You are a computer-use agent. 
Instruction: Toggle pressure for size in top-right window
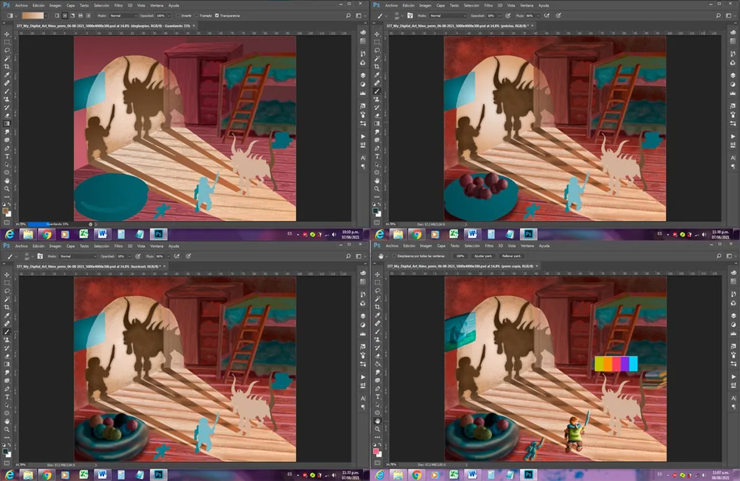click(x=559, y=15)
